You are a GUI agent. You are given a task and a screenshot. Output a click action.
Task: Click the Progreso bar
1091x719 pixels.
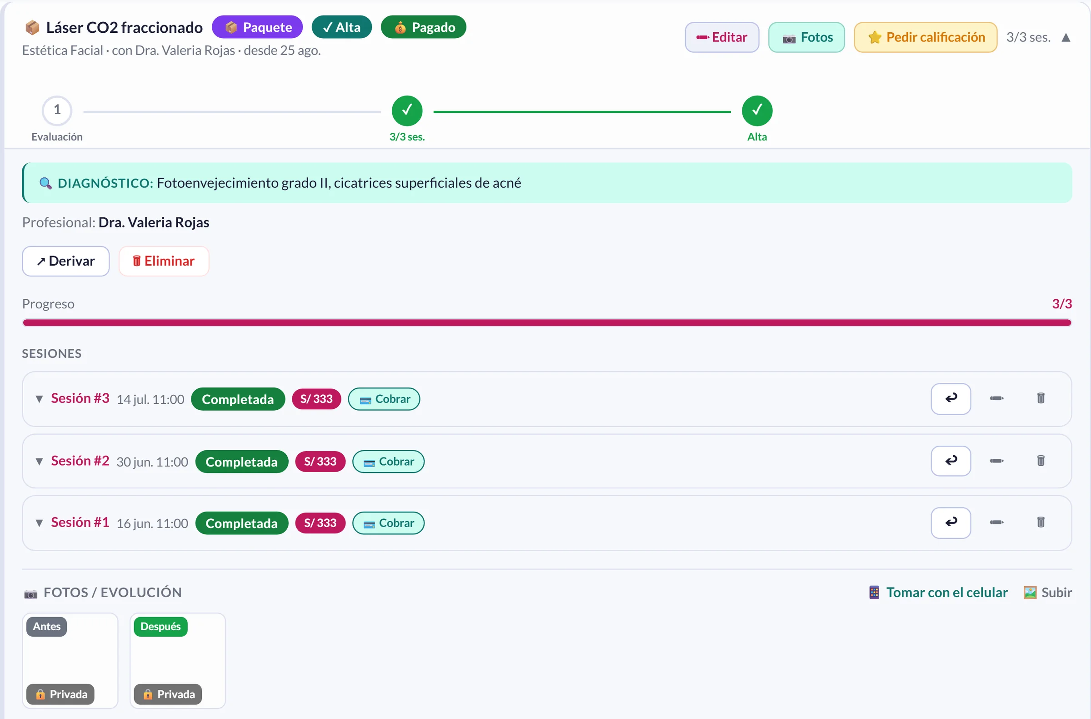(546, 322)
